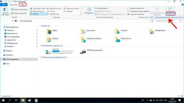Screen dimensions: 184x103
Task: Switch layout to Мелкие значки
Action: 37,11
